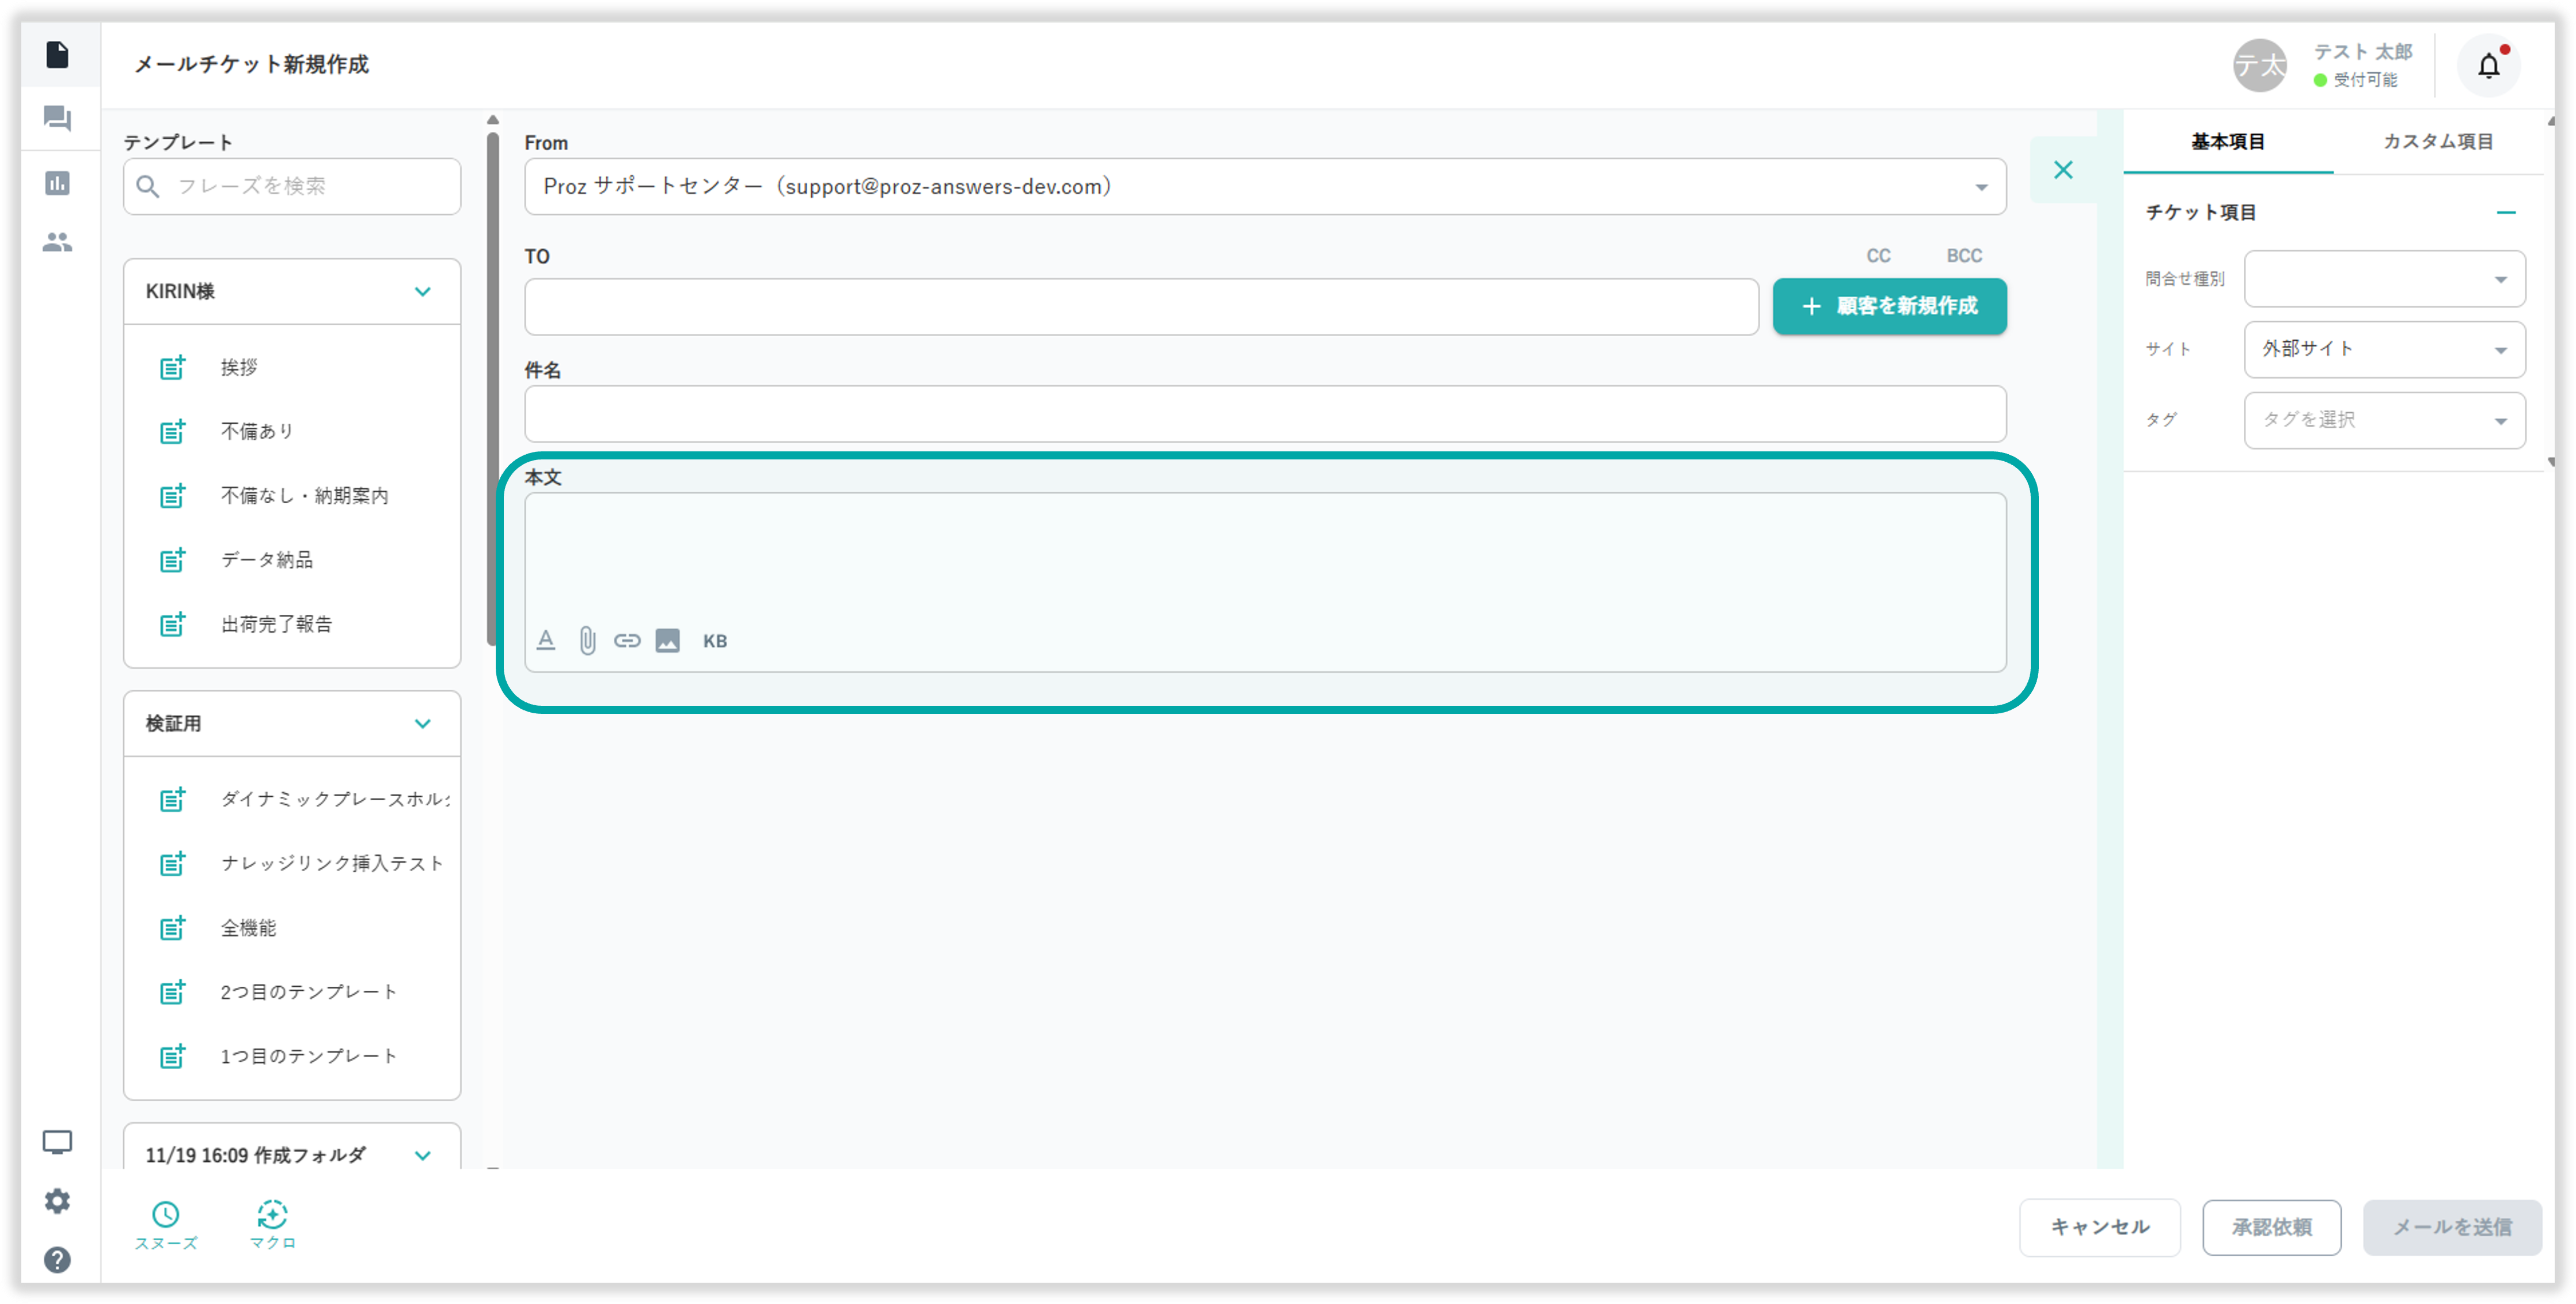Click the 顧客を新規作成 button
The width and height of the screenshot is (2576, 1304).
pos(1889,306)
